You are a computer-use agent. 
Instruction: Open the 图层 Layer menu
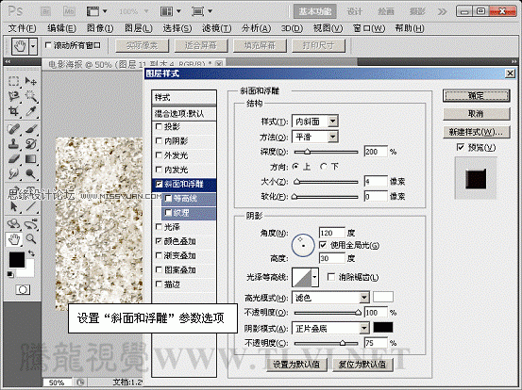click(139, 28)
